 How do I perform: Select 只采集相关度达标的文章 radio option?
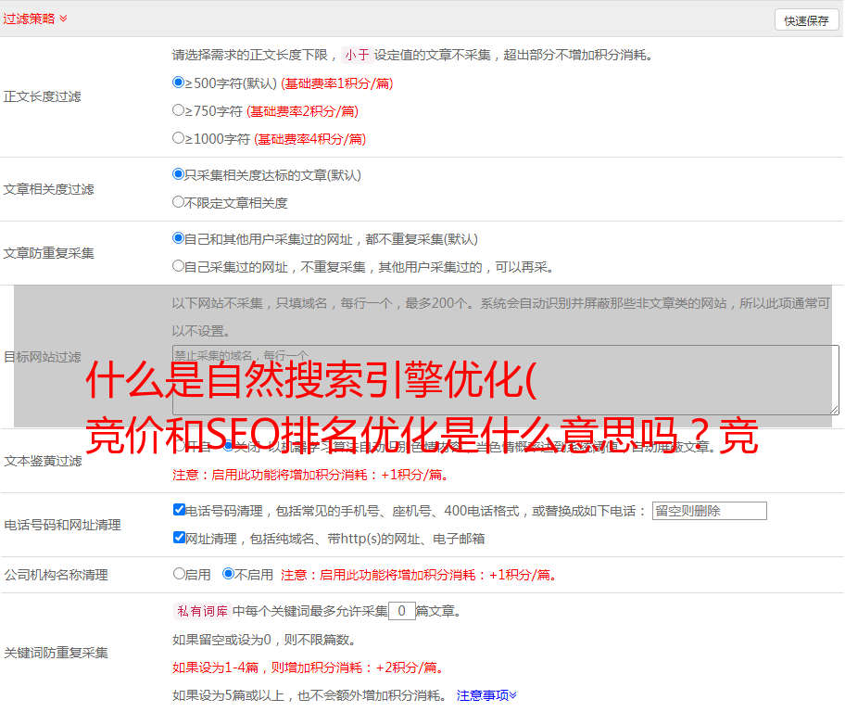[179, 174]
